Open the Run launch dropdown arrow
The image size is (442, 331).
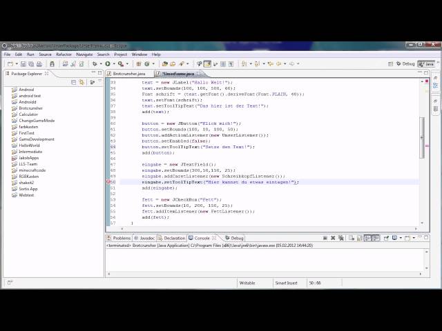click(114, 64)
